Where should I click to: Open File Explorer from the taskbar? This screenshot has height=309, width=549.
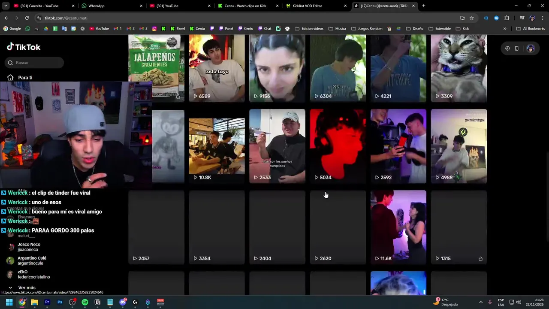pyautogui.click(x=34, y=302)
